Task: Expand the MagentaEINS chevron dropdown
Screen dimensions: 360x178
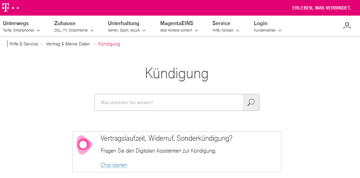Action: [x=196, y=31]
